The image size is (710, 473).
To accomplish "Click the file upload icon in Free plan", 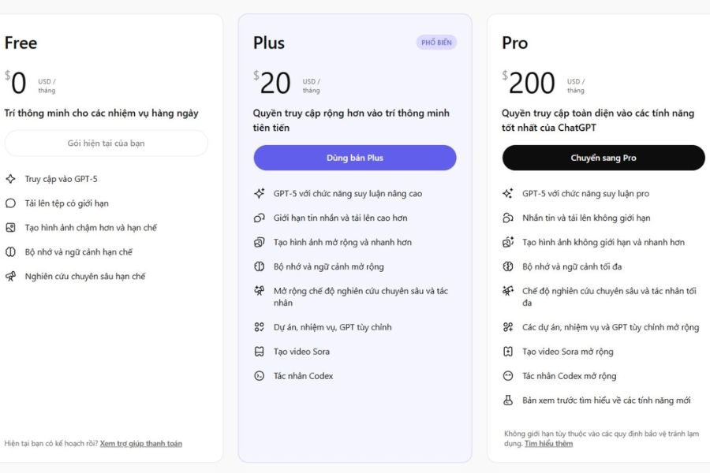I will pos(10,203).
